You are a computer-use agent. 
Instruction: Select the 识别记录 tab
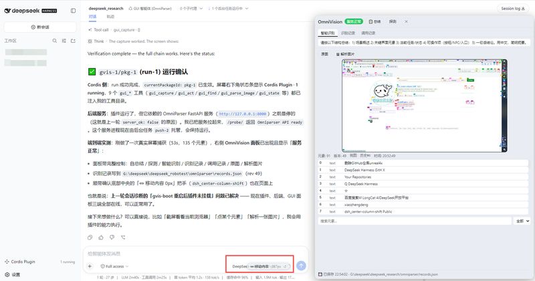[x=348, y=33]
